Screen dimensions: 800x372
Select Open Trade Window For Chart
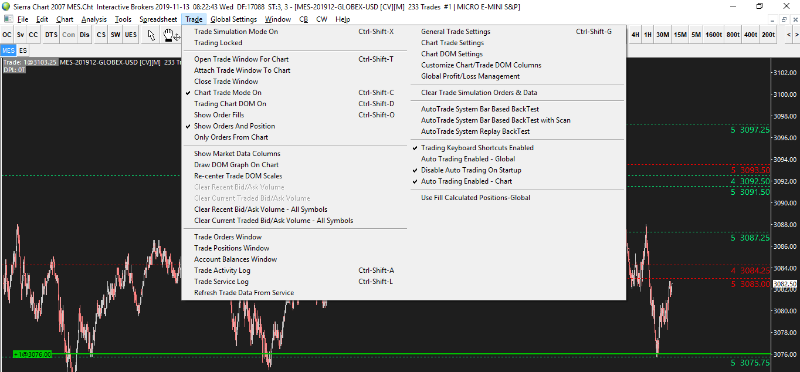pos(294,59)
